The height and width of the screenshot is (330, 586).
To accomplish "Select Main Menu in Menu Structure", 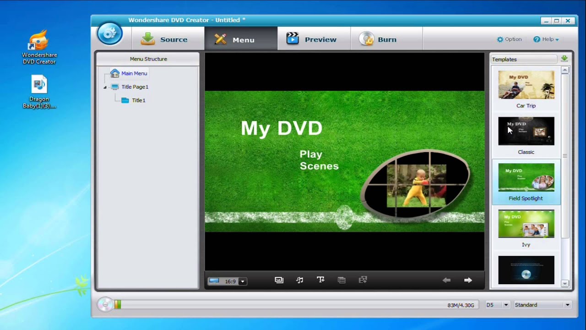I will point(129,73).
